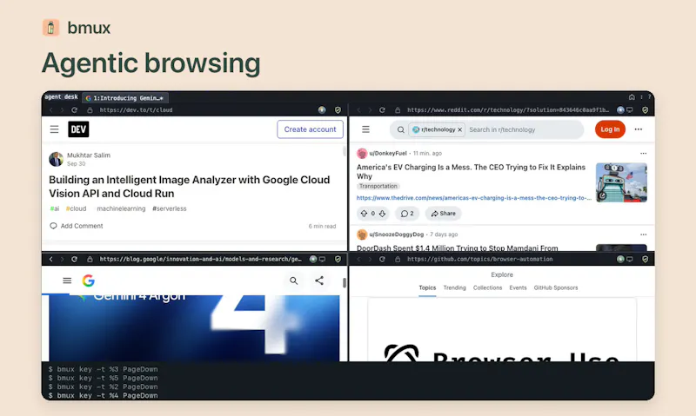Select the Trending tab on GitHub Explore
This screenshot has height=416, width=696.
[x=454, y=288]
